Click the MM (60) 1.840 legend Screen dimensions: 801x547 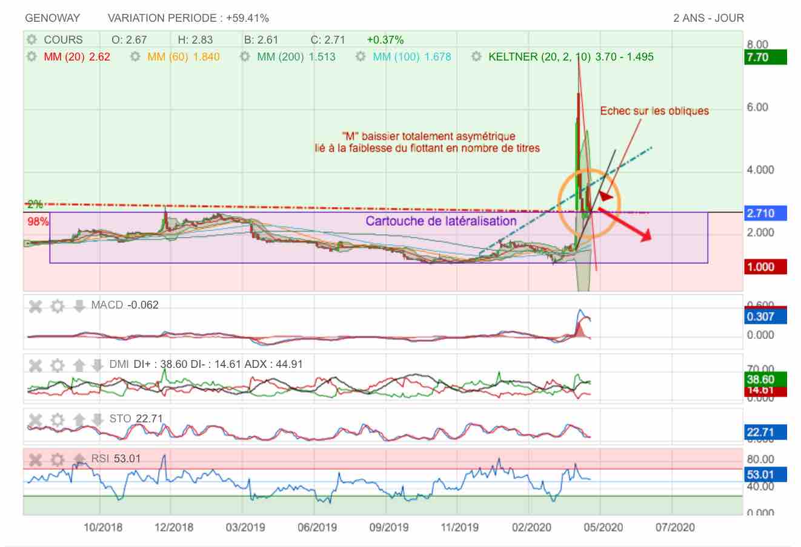[184, 57]
